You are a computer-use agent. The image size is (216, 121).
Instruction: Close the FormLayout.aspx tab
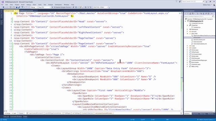(18, 11)
